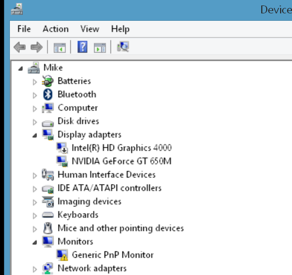This screenshot has width=292, height=275.
Task: Select Mice and other pointing devices label
Action: [x=120, y=228]
